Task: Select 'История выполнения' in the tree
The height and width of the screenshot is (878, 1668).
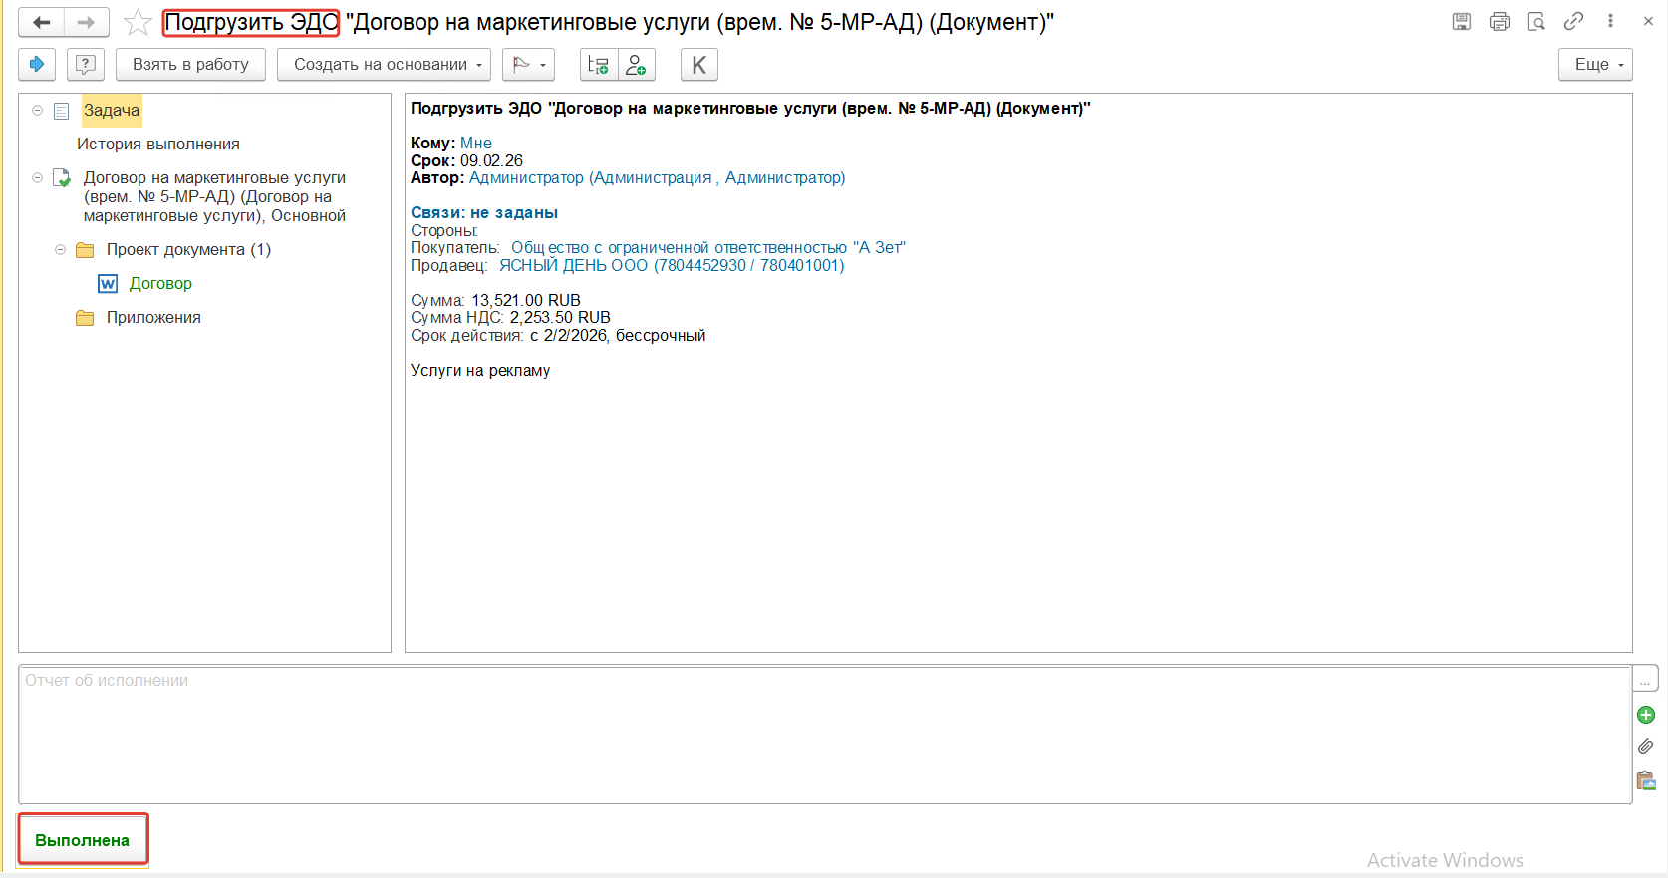Action: [158, 144]
